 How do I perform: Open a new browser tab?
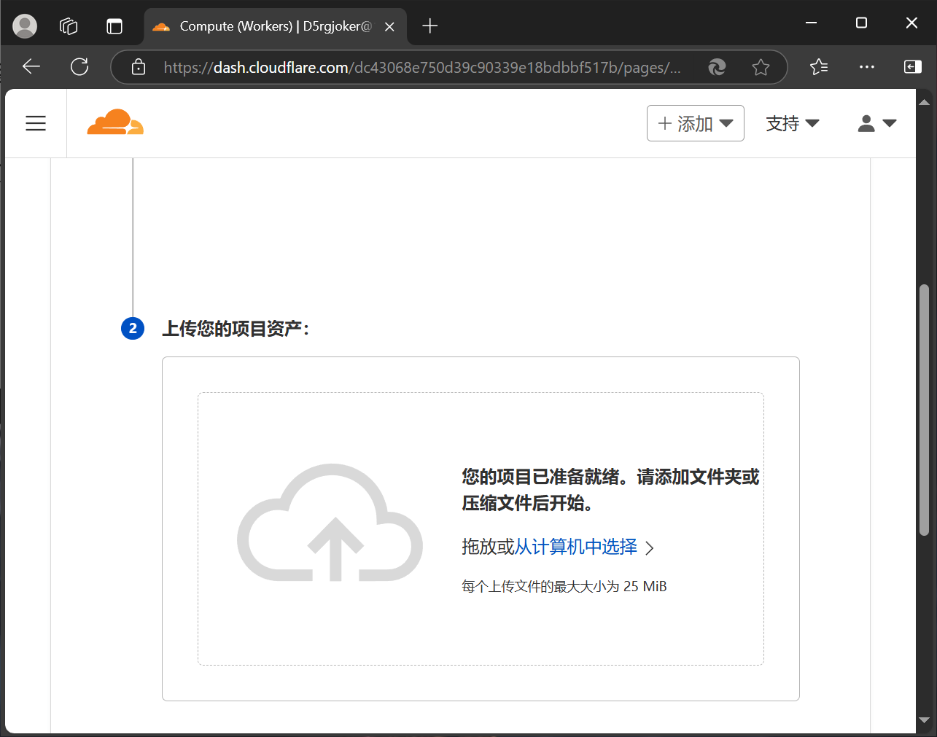coord(430,26)
